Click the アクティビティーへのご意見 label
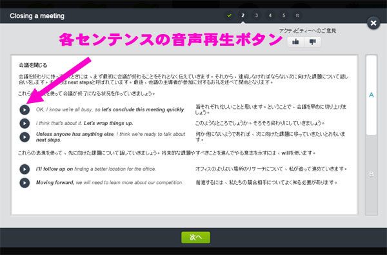387x255 pixels. tap(308, 31)
